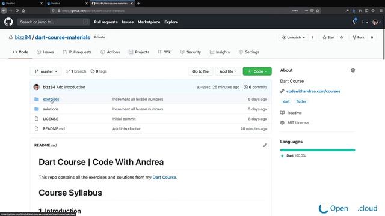
Task: Fork the repository
Action: tap(359, 37)
